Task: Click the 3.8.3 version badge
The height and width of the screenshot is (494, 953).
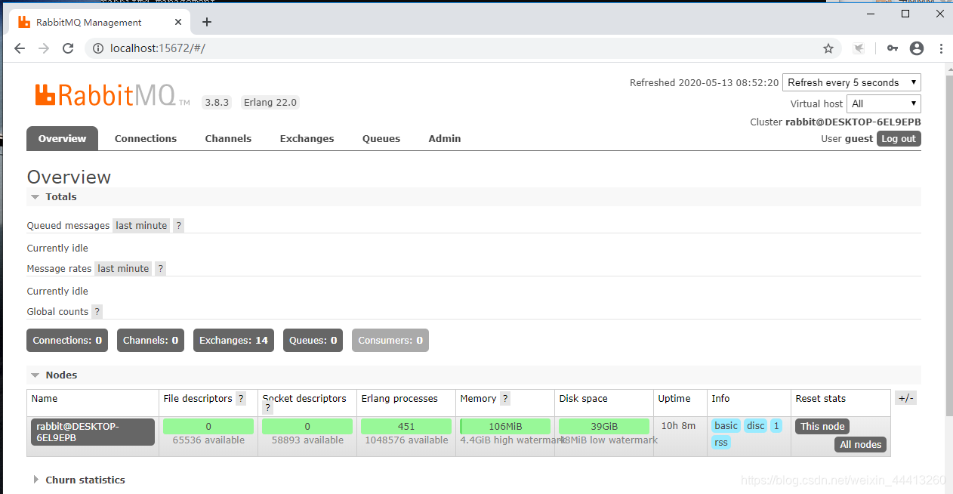Action: (217, 102)
